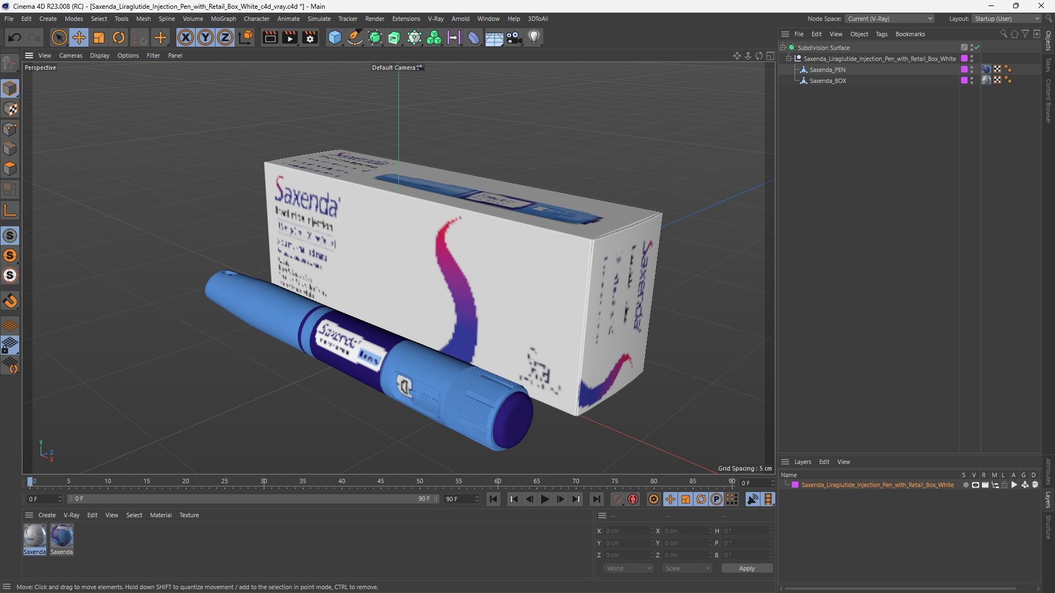Open the Spline Pen tool
1055x593 pixels.
tap(355, 37)
